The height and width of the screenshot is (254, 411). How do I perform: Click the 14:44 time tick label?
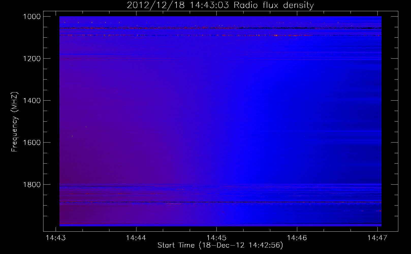coord(136,238)
